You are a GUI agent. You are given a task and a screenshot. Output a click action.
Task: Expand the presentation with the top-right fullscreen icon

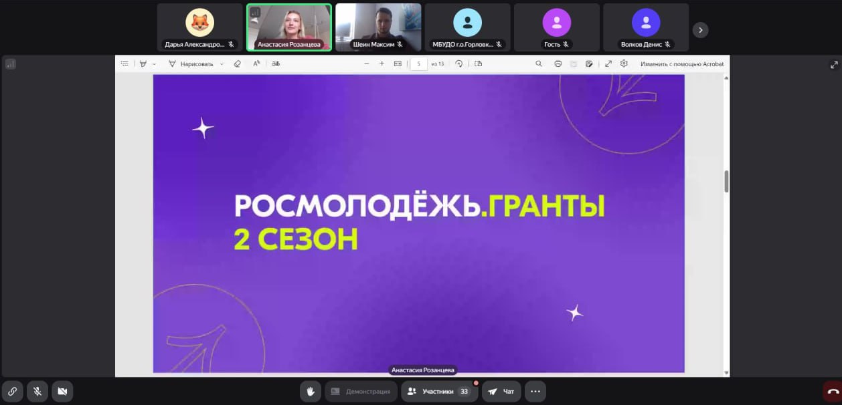[x=834, y=65]
